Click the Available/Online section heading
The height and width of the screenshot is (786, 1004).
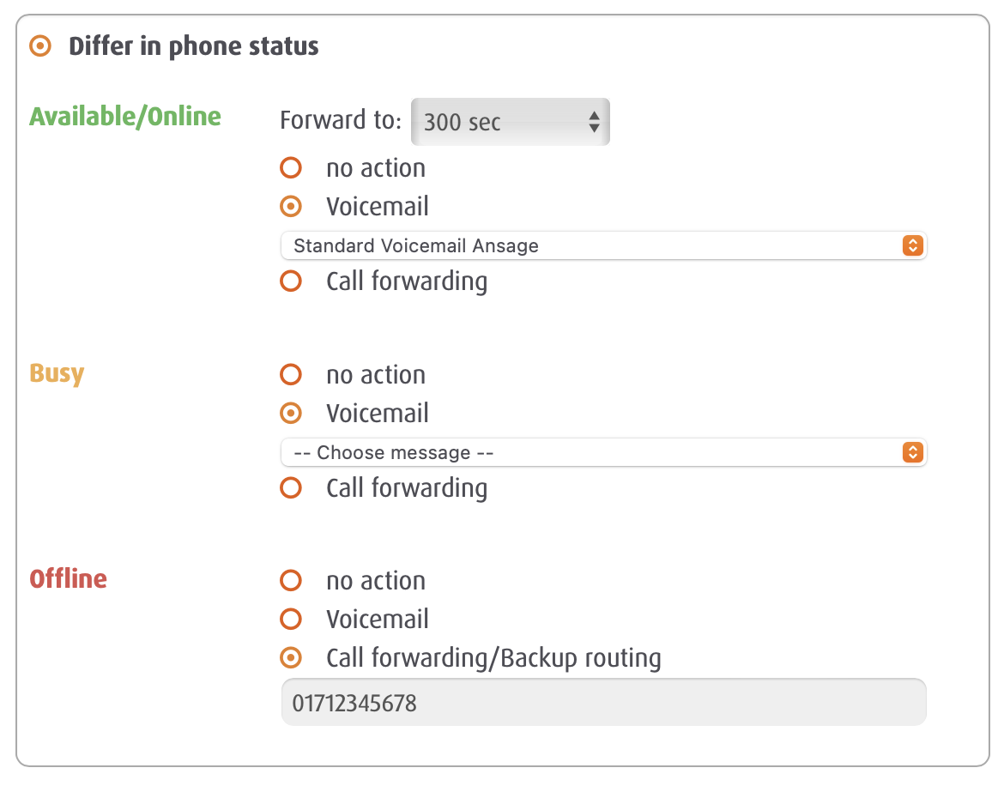[x=124, y=116]
